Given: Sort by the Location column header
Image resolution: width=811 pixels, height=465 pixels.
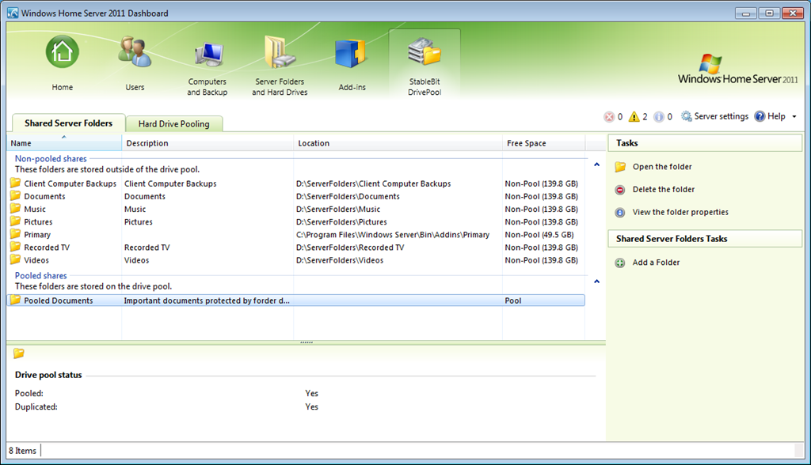Looking at the screenshot, I should [x=398, y=143].
